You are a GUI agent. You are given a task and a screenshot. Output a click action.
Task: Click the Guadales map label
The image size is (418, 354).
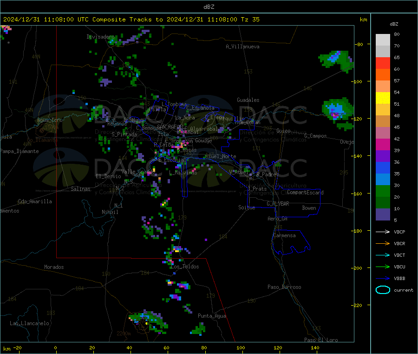(x=248, y=100)
